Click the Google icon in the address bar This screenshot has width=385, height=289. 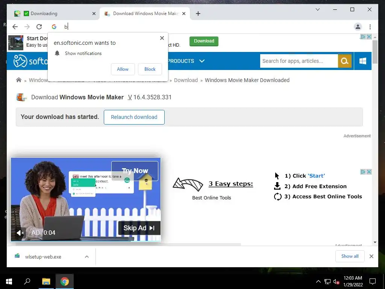click(x=54, y=27)
